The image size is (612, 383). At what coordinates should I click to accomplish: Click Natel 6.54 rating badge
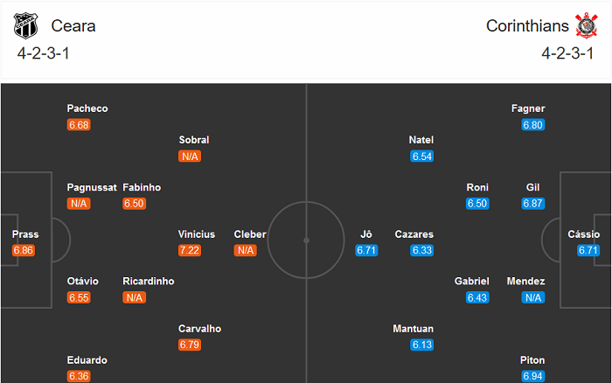422,156
